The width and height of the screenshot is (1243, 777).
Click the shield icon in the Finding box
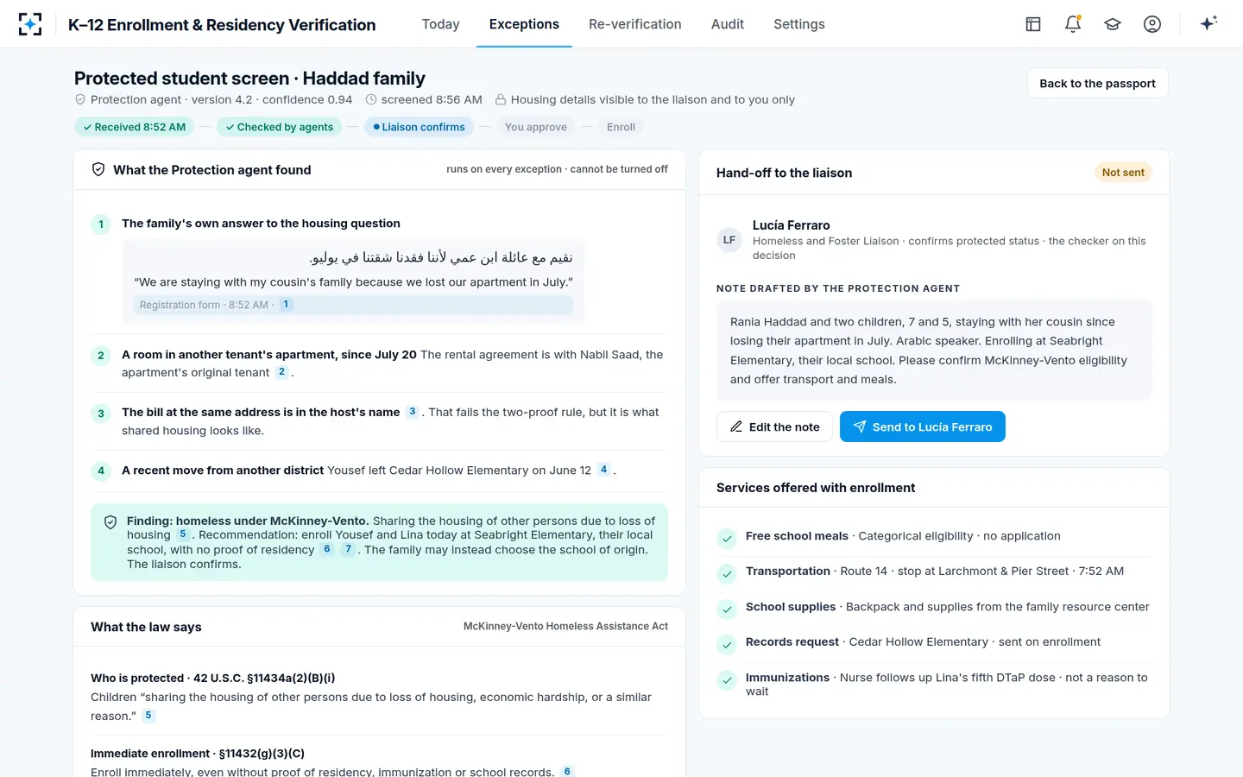[110, 522]
